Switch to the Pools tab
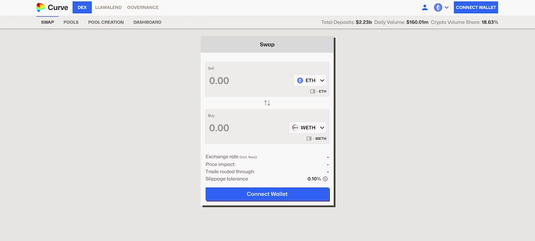The image size is (535, 241). [71, 22]
